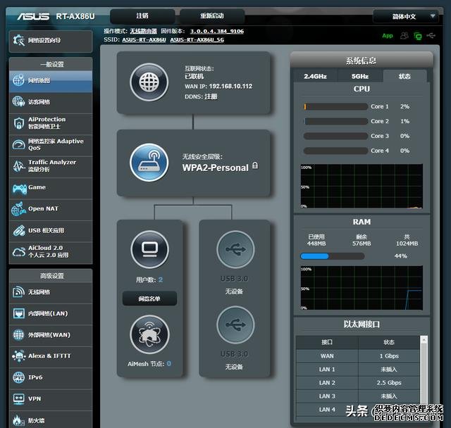Click the WPA2-Personal security level text

click(x=215, y=168)
